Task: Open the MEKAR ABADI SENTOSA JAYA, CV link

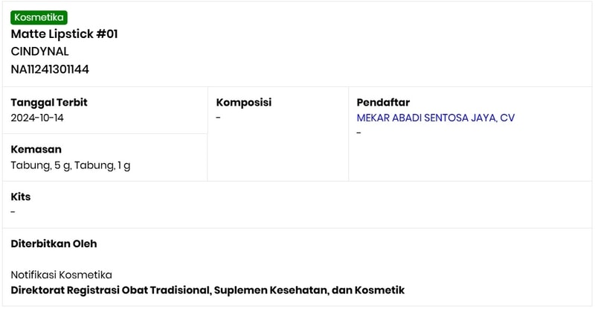Action: 435,118
